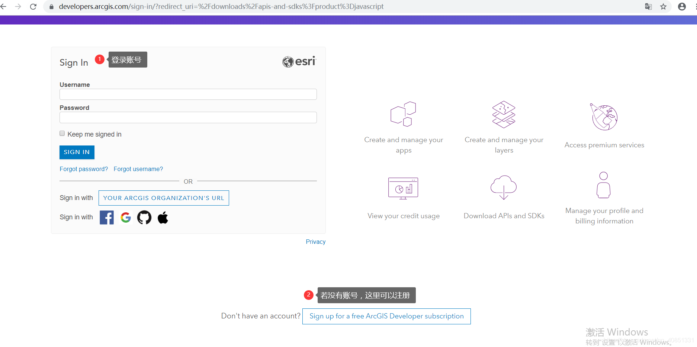Open the Forgot password link
This screenshot has width=697, height=347.
(84, 169)
